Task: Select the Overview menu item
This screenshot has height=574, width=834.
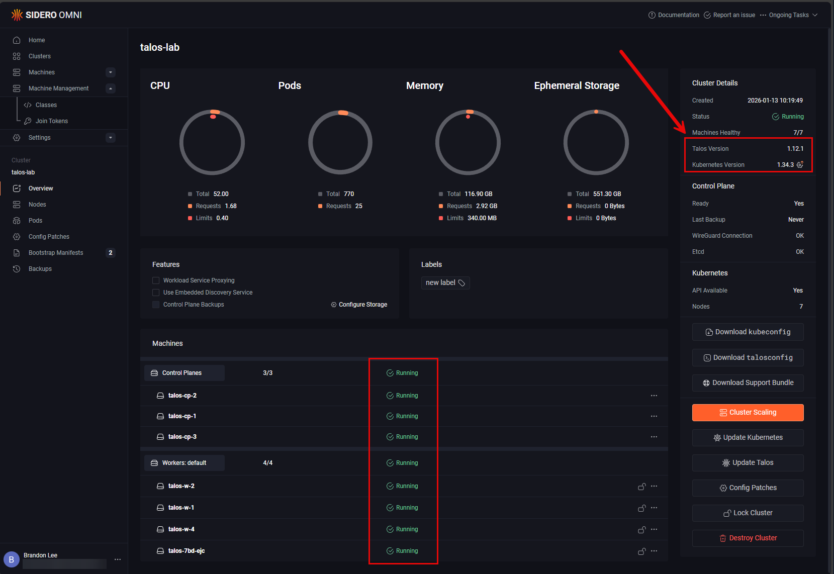Action: click(64, 188)
